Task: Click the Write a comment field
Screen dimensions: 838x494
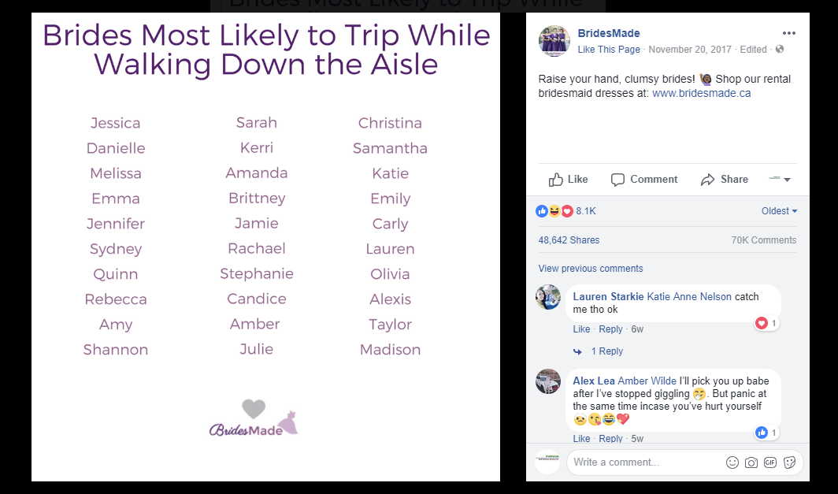Action: (646, 462)
